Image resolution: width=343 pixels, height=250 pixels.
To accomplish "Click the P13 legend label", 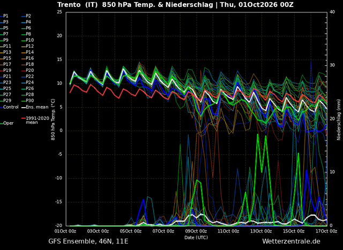I will (x=7, y=52).
